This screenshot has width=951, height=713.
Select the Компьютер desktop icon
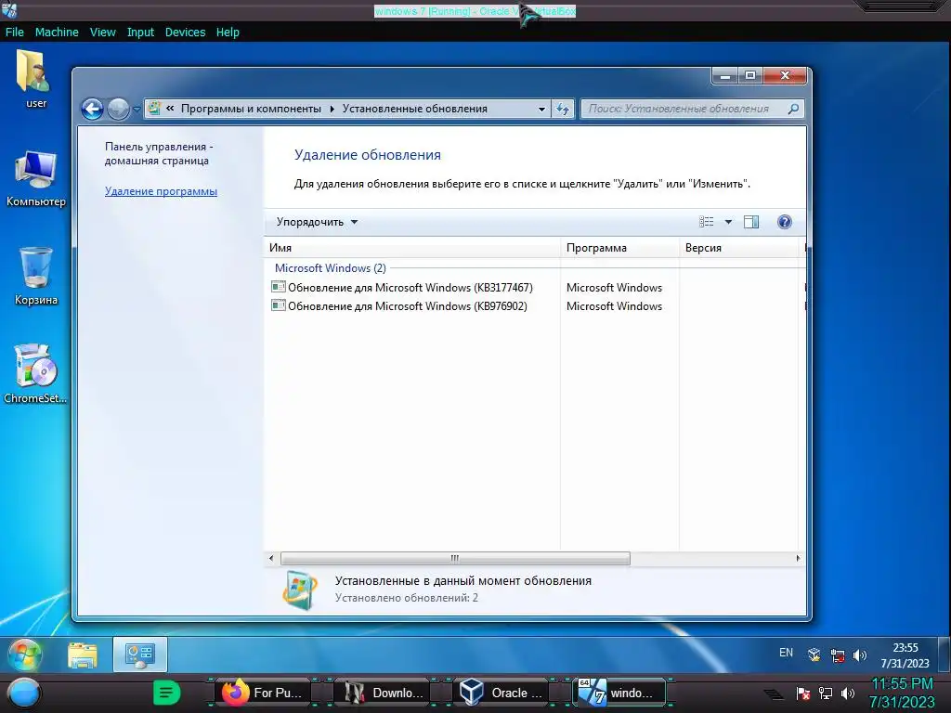point(36,179)
